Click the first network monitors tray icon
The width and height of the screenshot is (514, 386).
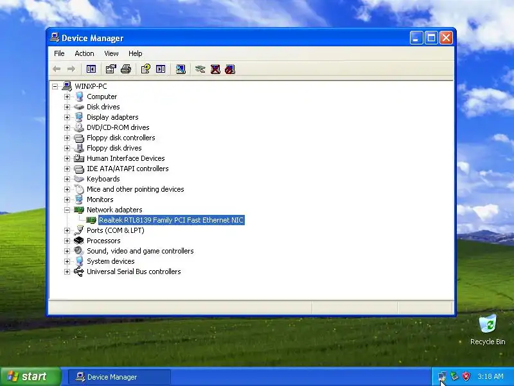coord(442,376)
